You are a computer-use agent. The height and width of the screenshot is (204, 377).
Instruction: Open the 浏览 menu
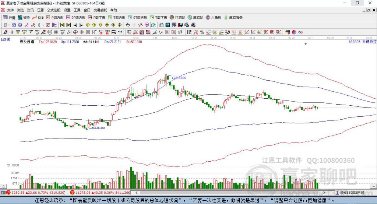pyautogui.click(x=21, y=10)
